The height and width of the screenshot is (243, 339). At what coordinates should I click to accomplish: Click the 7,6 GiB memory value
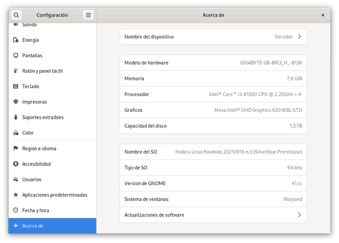click(x=295, y=79)
